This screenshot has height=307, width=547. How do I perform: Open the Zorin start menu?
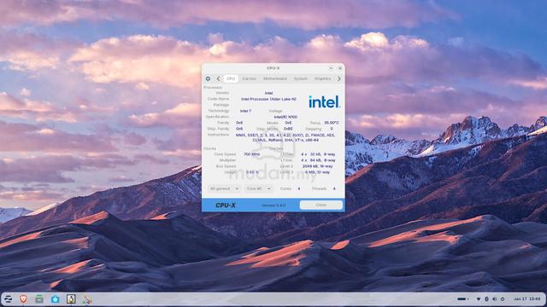[x=8, y=299]
